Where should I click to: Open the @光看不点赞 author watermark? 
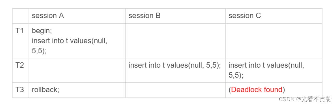tap(314, 99)
